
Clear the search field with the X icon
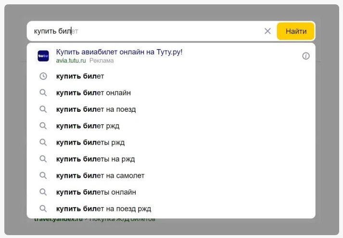coord(267,31)
